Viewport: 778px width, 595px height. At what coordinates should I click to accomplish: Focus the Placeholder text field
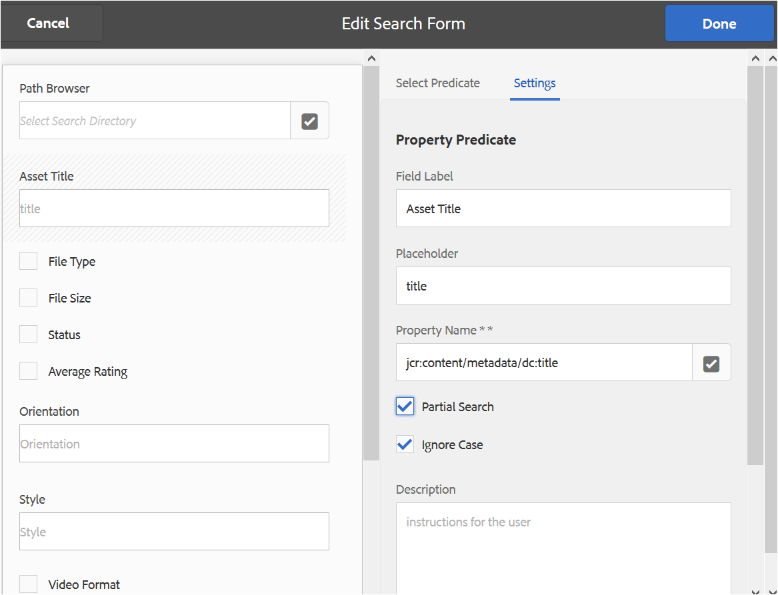[x=563, y=286]
